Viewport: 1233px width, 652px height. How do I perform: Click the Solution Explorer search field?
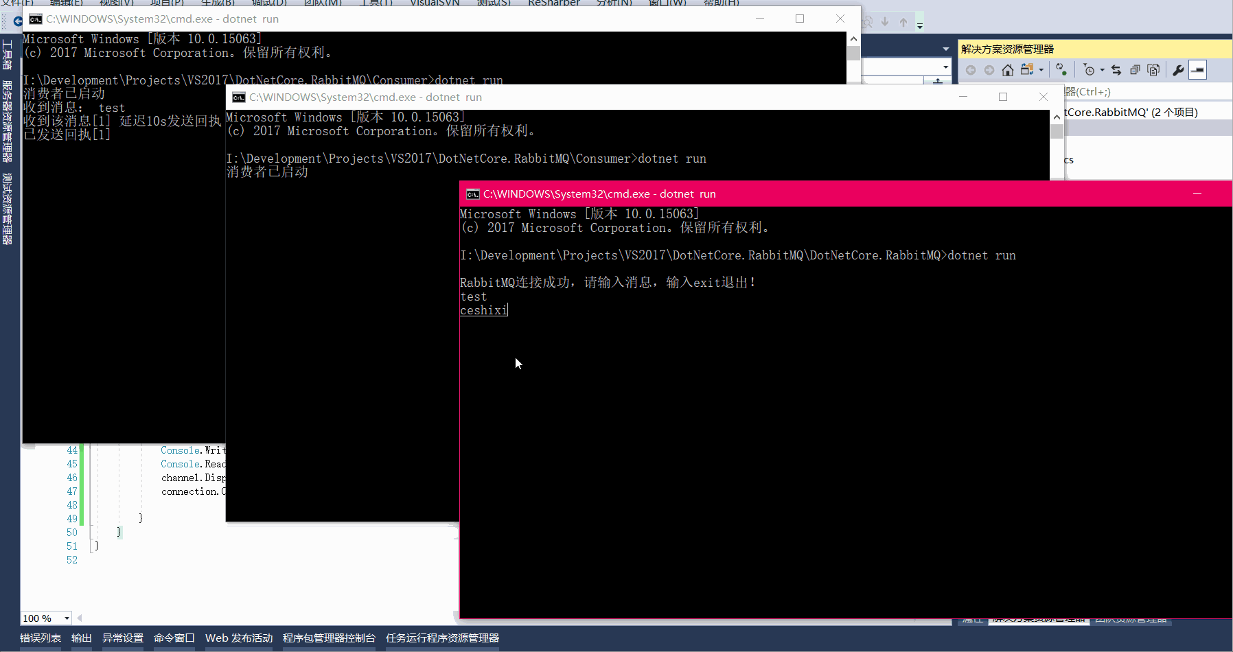[x=1149, y=91]
